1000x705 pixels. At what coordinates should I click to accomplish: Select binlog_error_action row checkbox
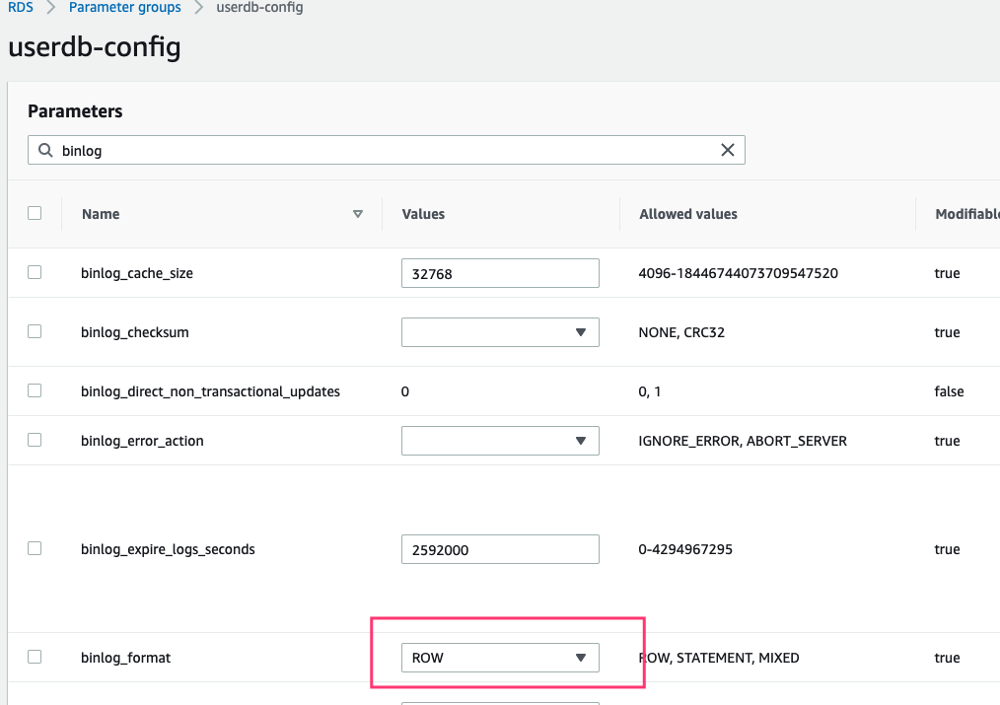(x=35, y=441)
